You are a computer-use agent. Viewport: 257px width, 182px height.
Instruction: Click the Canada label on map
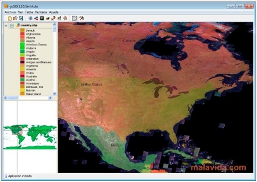point(129,41)
